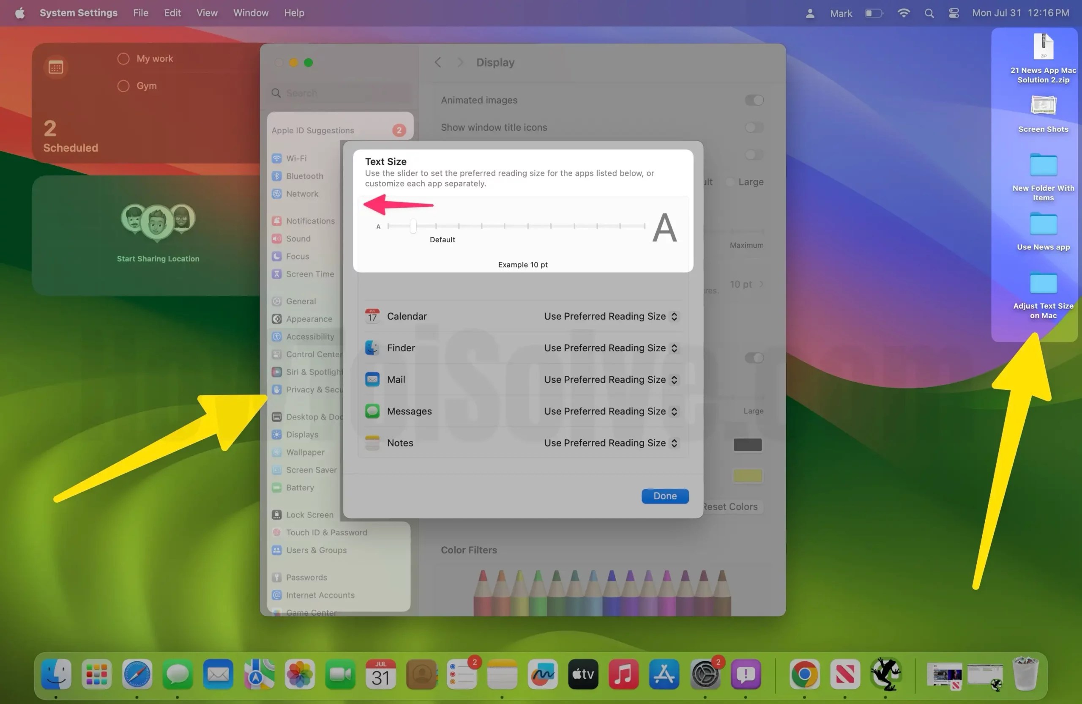Enable Show window title icons

pos(752,127)
